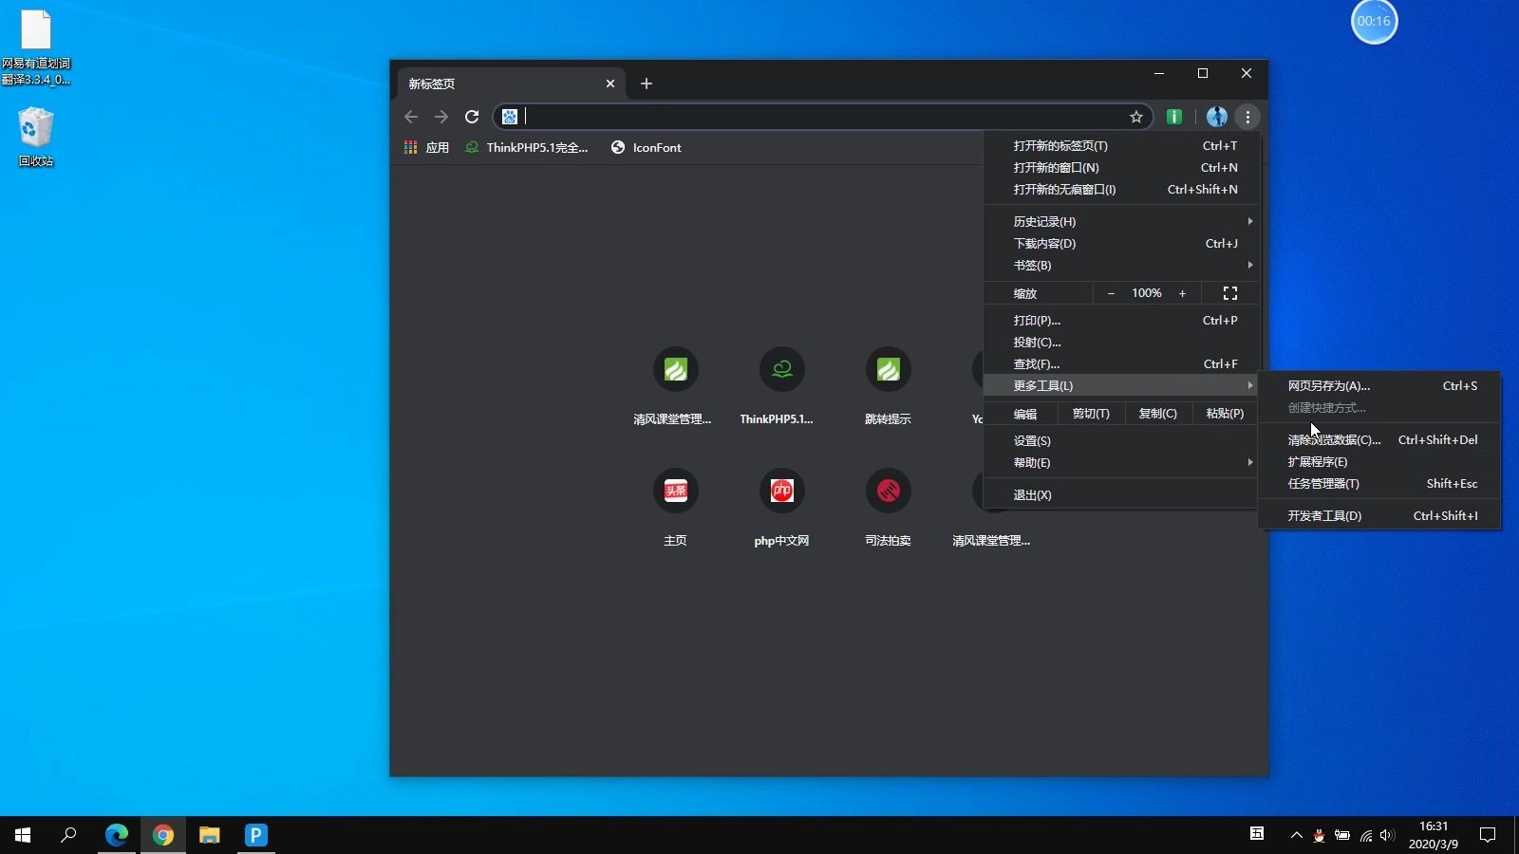Open File Explorer from the taskbar

pos(209,835)
